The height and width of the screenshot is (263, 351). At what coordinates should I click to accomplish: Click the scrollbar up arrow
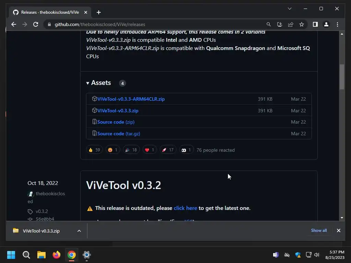tap(342, 34)
